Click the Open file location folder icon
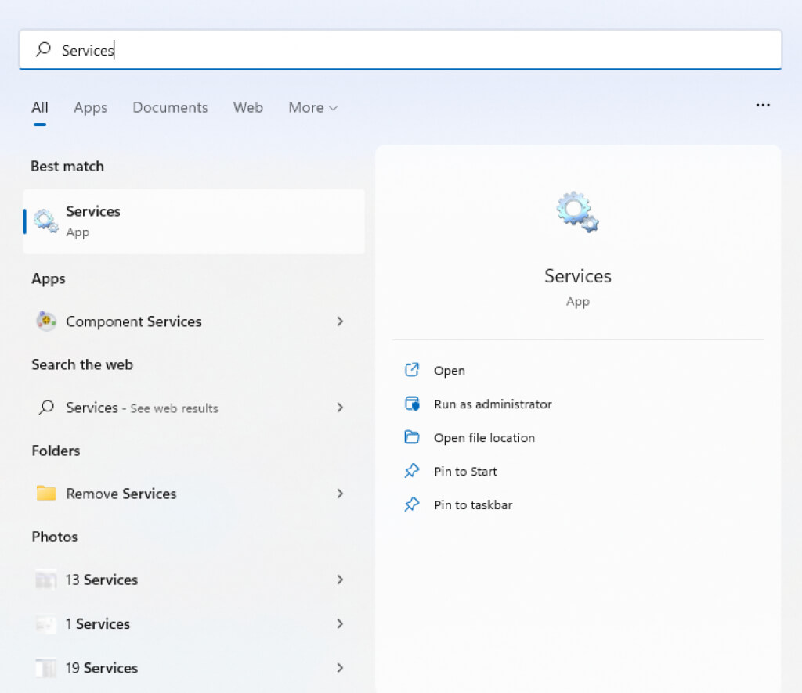This screenshot has width=802, height=693. (412, 438)
